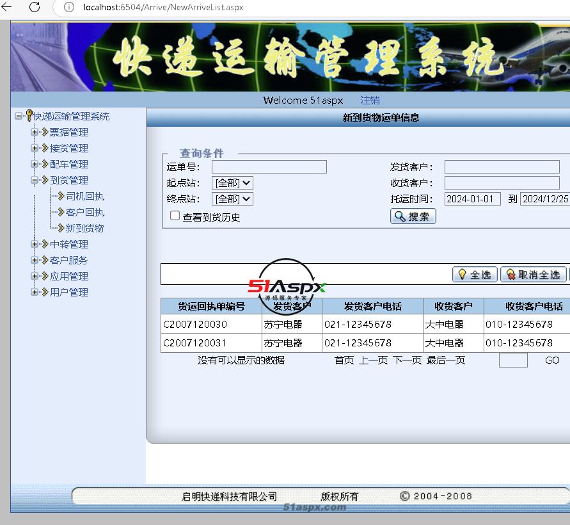The width and height of the screenshot is (570, 525).
Task: Click the 运单号 input field
Action: [x=269, y=167]
